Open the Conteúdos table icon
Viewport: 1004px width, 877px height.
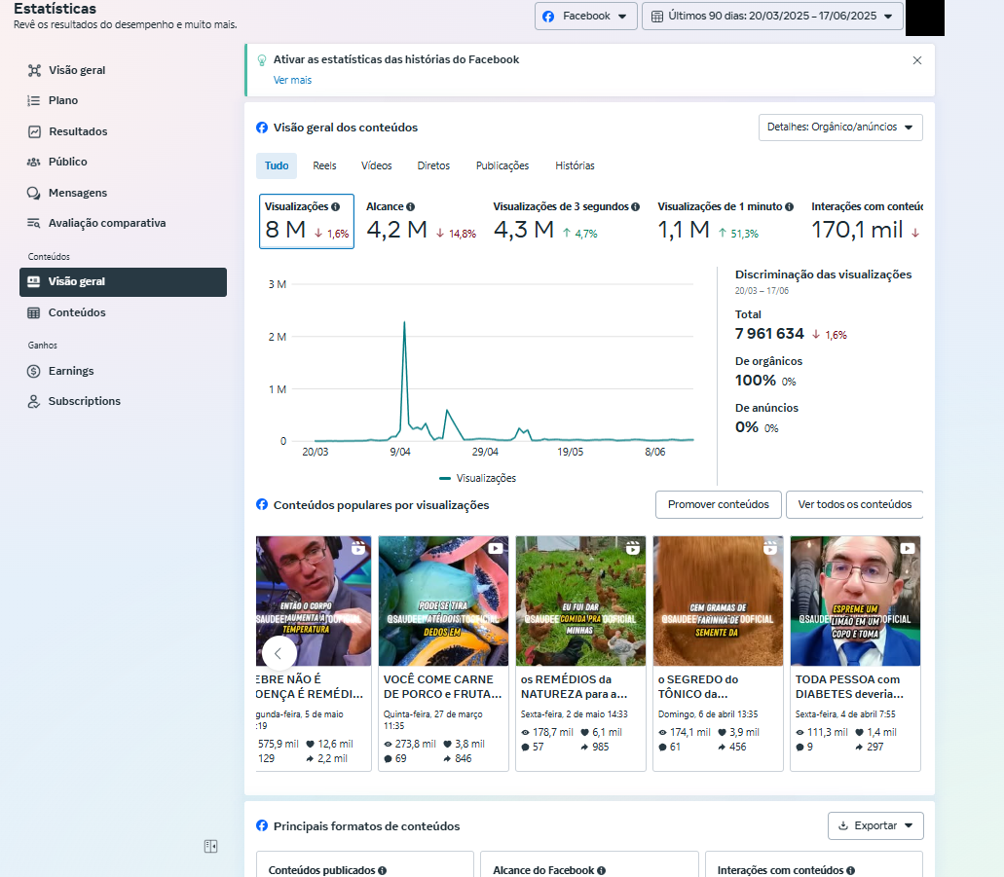[x=34, y=312]
